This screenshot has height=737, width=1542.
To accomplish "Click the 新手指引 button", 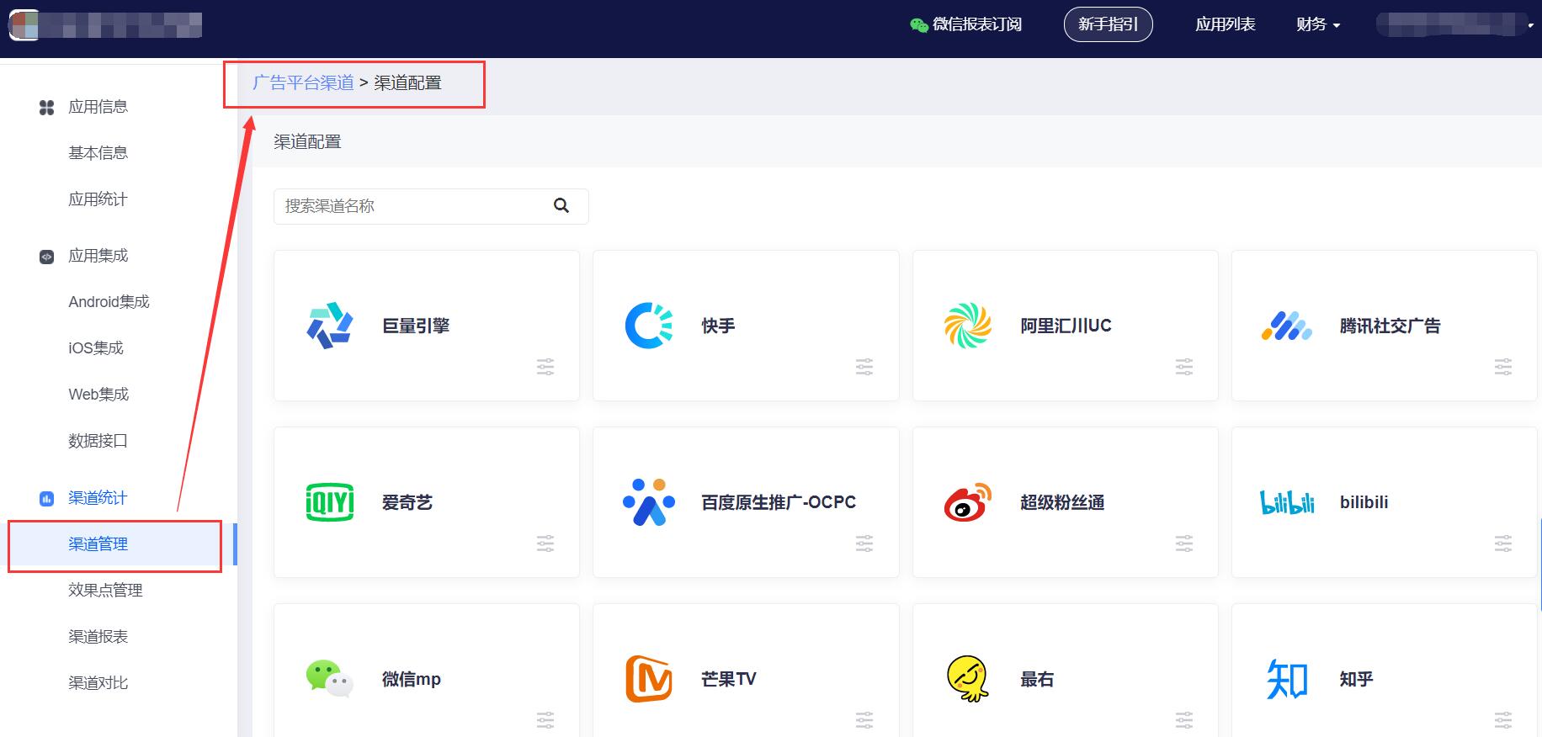I will pos(1108,24).
